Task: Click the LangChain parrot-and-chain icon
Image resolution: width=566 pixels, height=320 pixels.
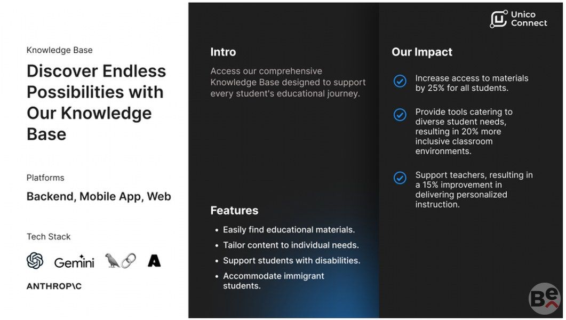Action: (120, 260)
